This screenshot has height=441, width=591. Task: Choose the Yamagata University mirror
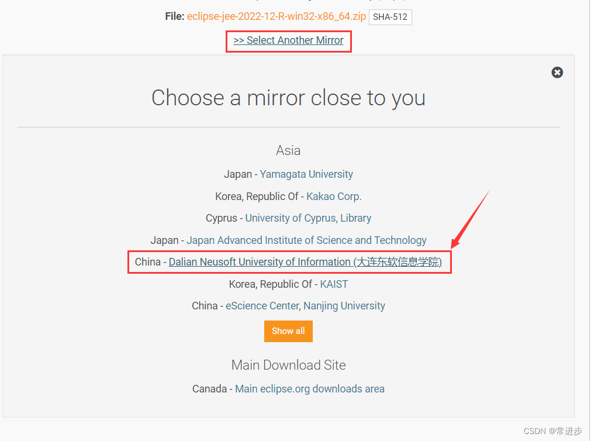pos(306,174)
